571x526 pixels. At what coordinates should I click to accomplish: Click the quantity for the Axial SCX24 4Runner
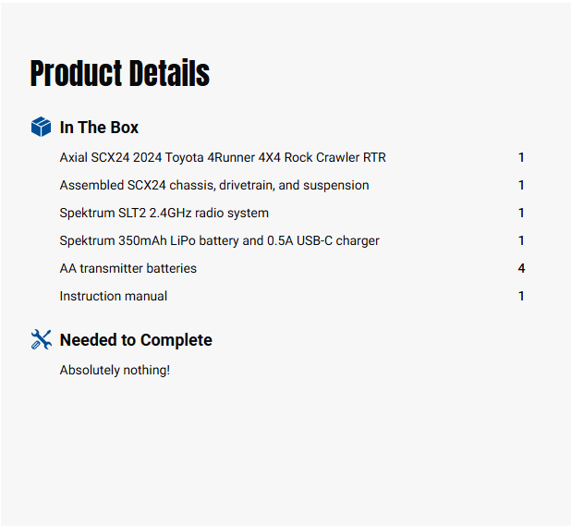click(x=521, y=158)
